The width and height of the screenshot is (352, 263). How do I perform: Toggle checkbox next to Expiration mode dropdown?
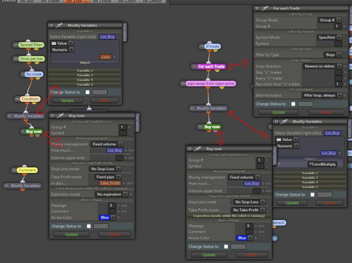click(x=131, y=194)
